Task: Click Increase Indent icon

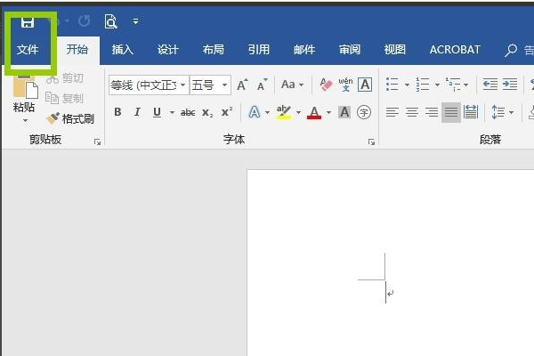Action: [510, 85]
